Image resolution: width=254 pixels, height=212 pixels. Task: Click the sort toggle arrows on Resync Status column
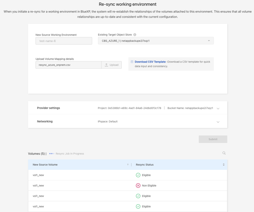[x=223, y=165]
